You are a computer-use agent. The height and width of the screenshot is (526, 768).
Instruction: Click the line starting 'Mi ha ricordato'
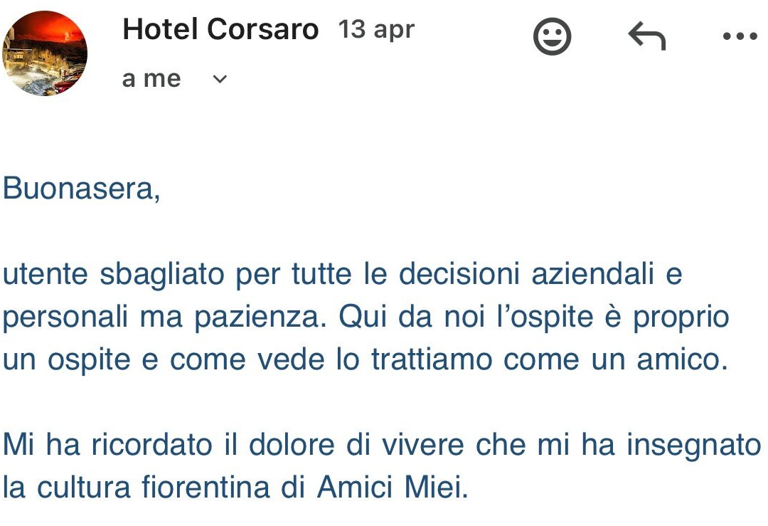[x=381, y=446]
